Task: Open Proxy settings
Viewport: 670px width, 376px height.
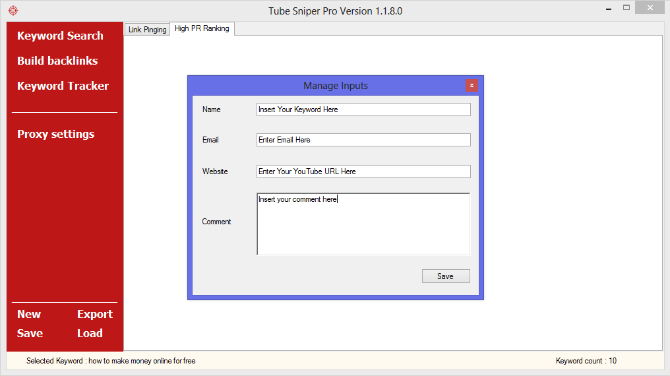Action: click(x=55, y=134)
